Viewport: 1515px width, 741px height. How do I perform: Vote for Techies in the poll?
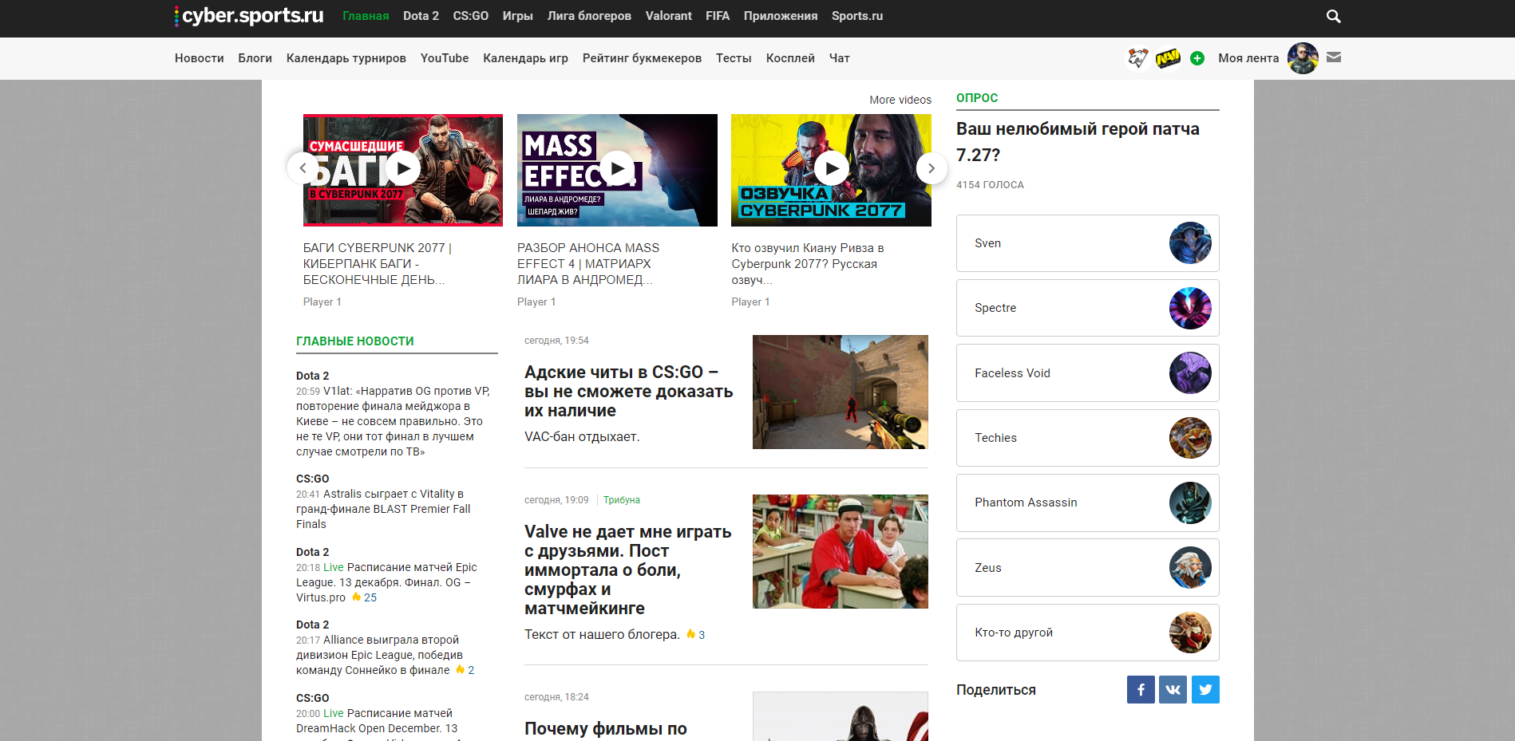coord(1087,438)
